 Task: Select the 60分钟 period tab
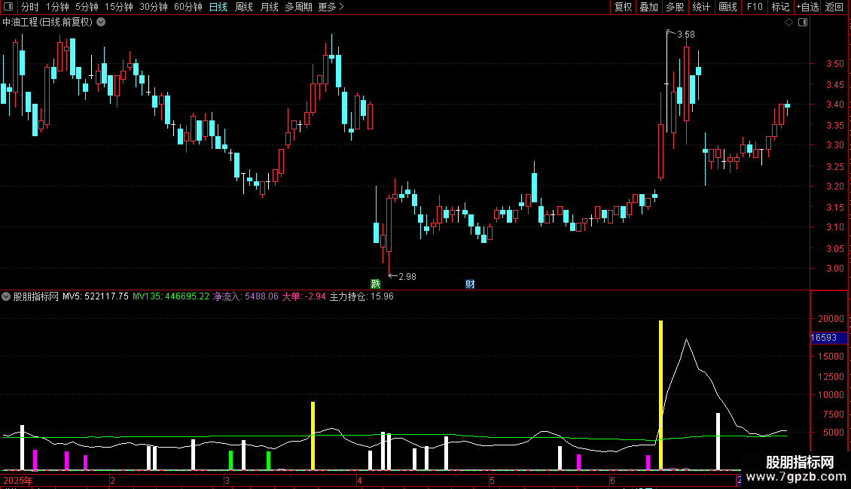188,7
